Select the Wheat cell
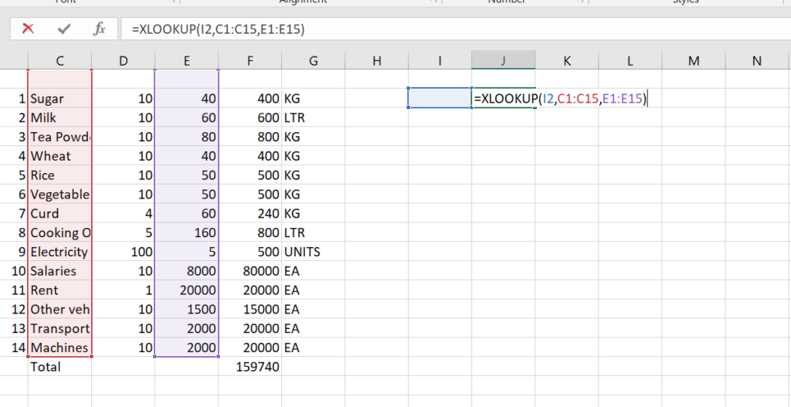The width and height of the screenshot is (791, 407). coord(60,156)
